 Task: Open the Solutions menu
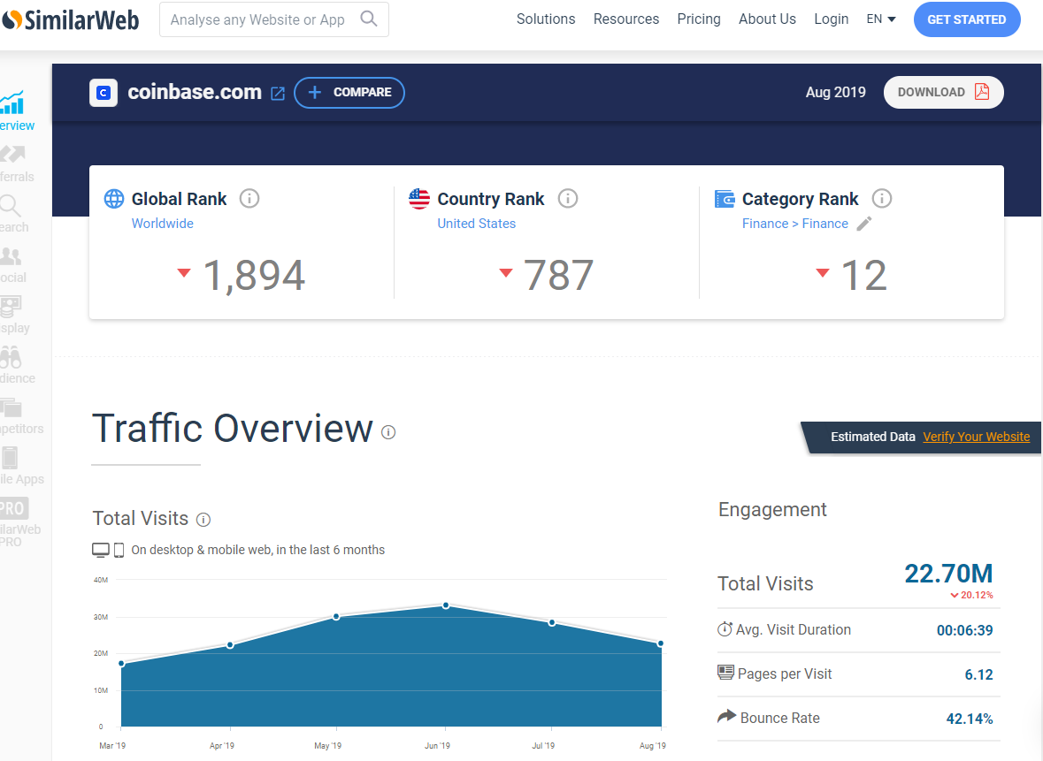[546, 19]
